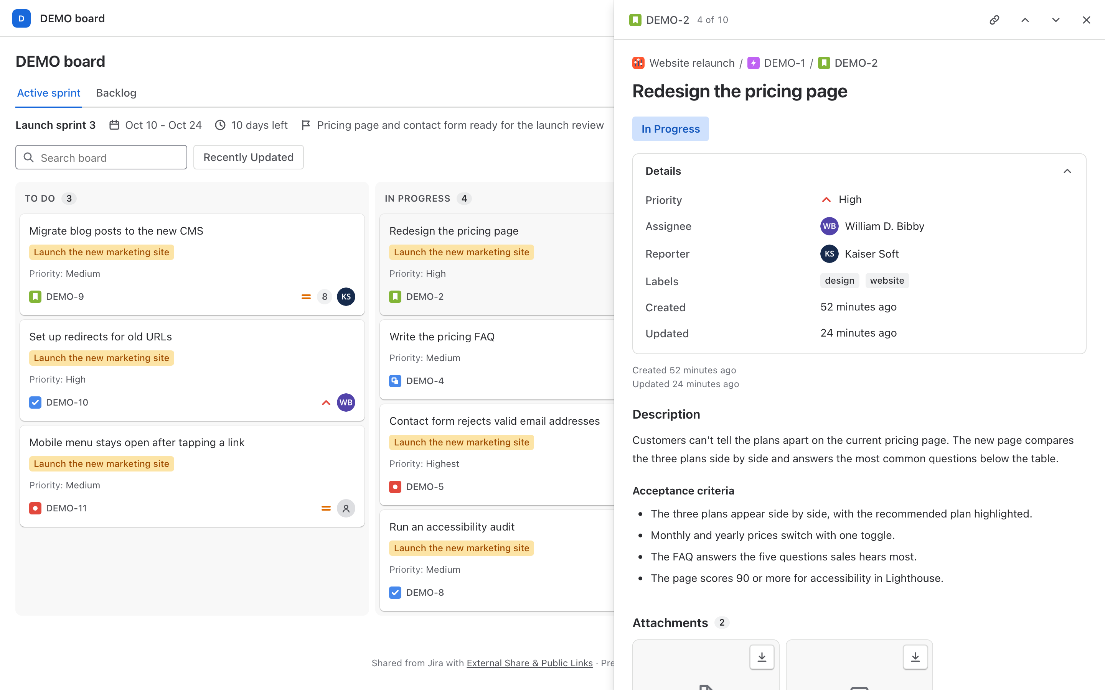The height and width of the screenshot is (690, 1105).
Task: Click the bug icon beside DEMO-5
Action: [x=396, y=487]
